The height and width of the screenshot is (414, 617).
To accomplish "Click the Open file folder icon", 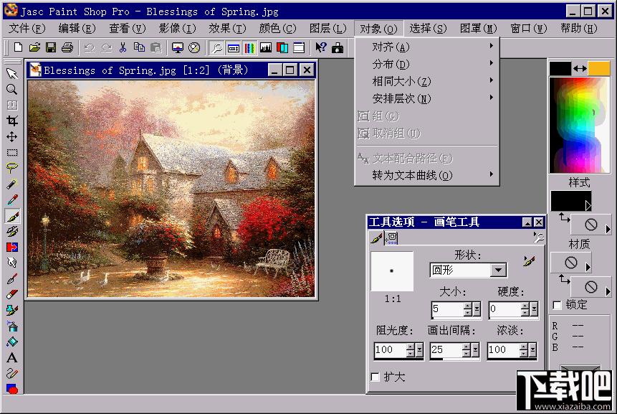I will pyautogui.click(x=34, y=47).
